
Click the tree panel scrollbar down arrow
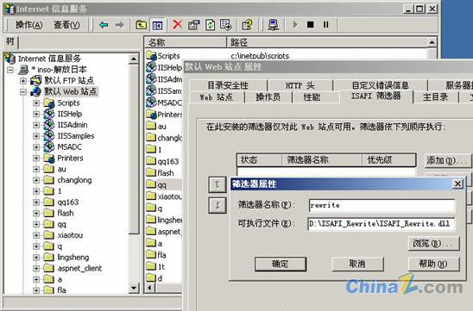[x=133, y=288]
